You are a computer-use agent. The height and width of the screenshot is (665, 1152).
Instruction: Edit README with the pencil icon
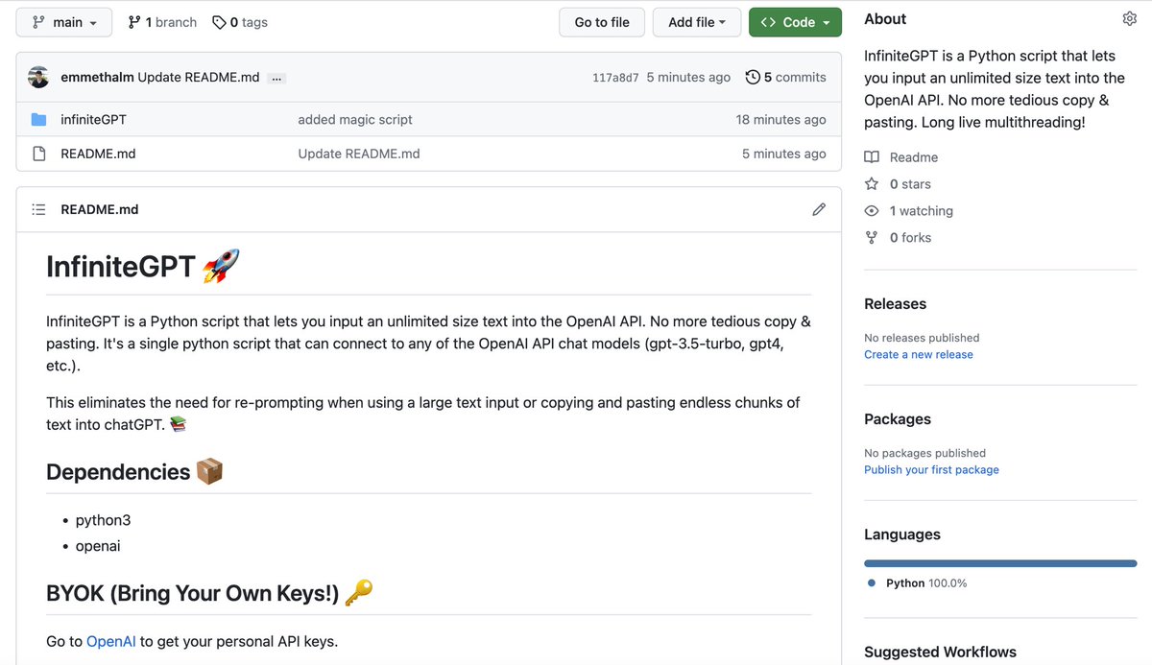point(819,209)
